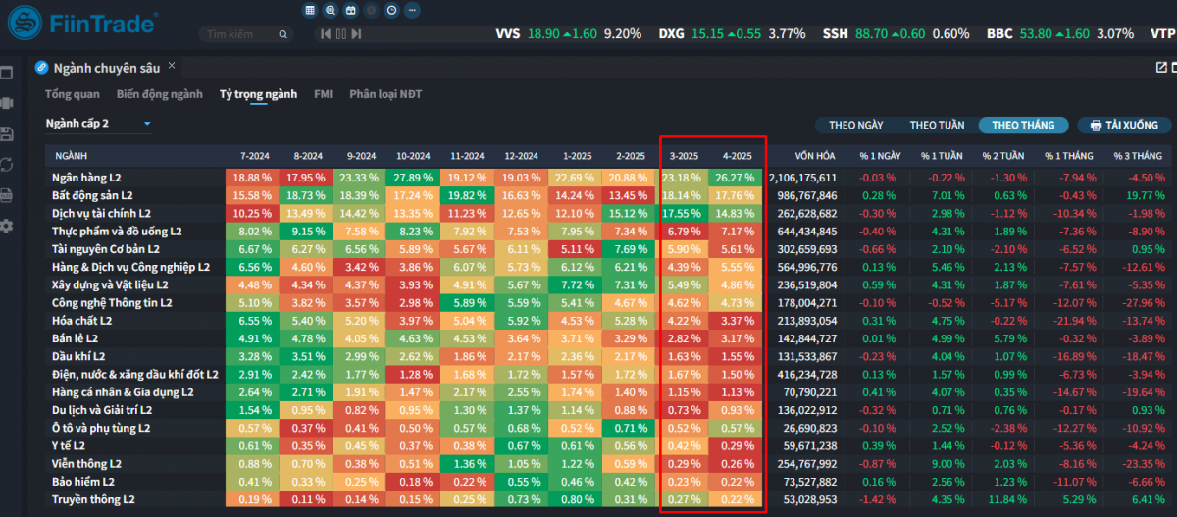
Task: Switch view to THEO NGÀY
Action: [856, 126]
